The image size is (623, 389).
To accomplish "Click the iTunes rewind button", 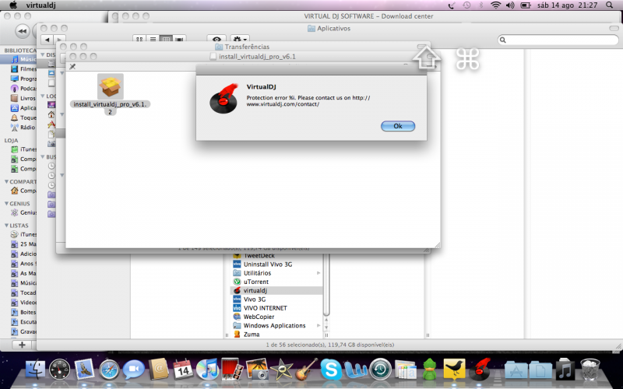I will point(23,31).
